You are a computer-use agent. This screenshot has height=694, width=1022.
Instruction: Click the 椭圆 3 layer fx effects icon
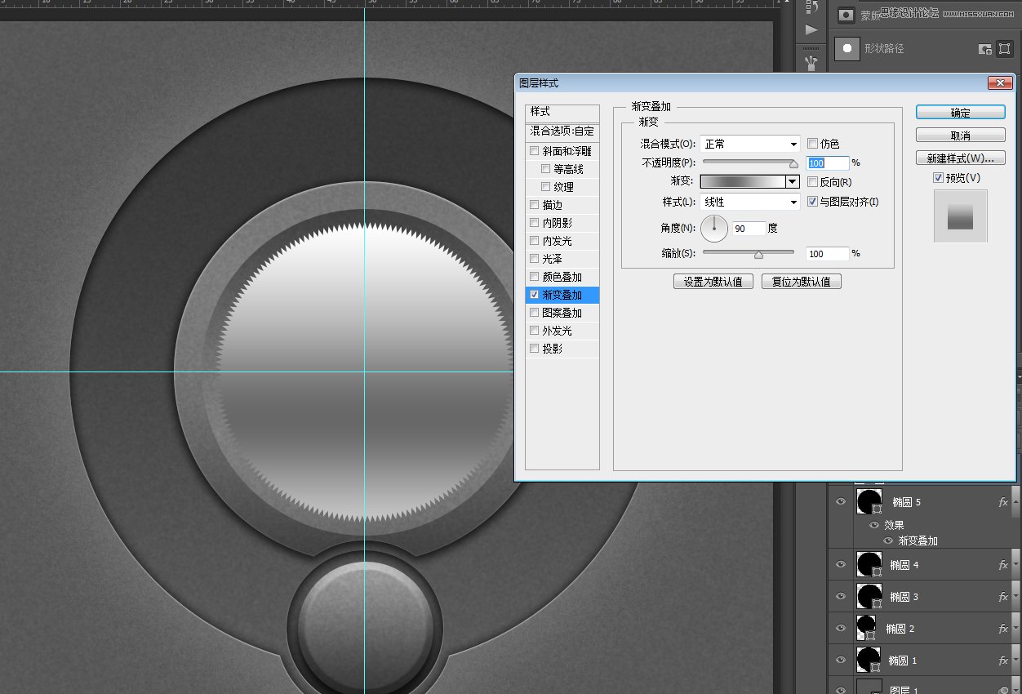[x=1003, y=597]
